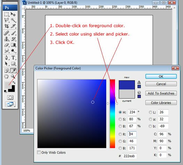This screenshot has width=183, height=165.
Task: Click the circular picker in the color field
Action: click(93, 102)
